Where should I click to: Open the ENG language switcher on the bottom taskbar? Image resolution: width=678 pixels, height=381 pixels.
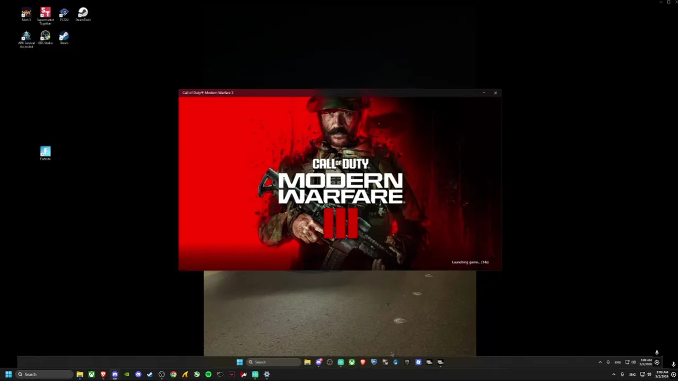[x=632, y=374]
